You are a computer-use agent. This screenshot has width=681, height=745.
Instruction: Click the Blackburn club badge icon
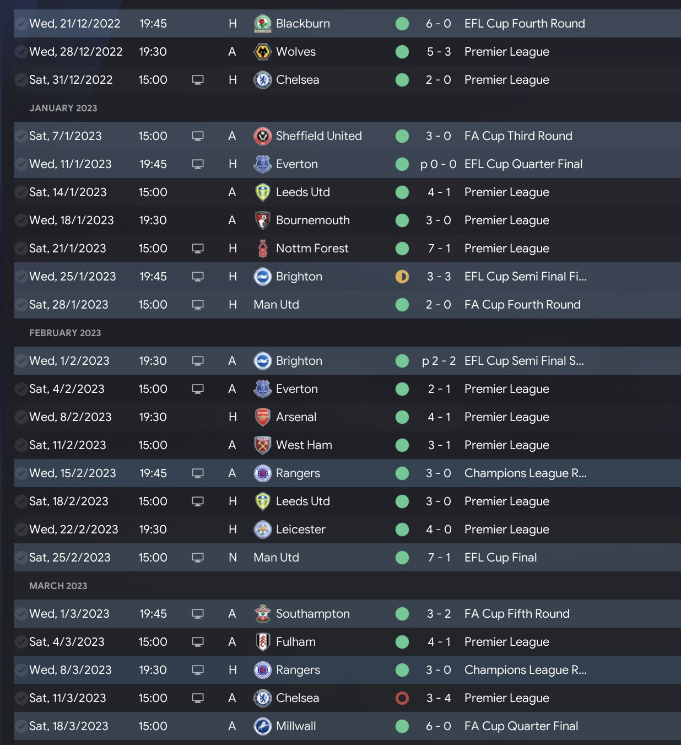point(263,24)
